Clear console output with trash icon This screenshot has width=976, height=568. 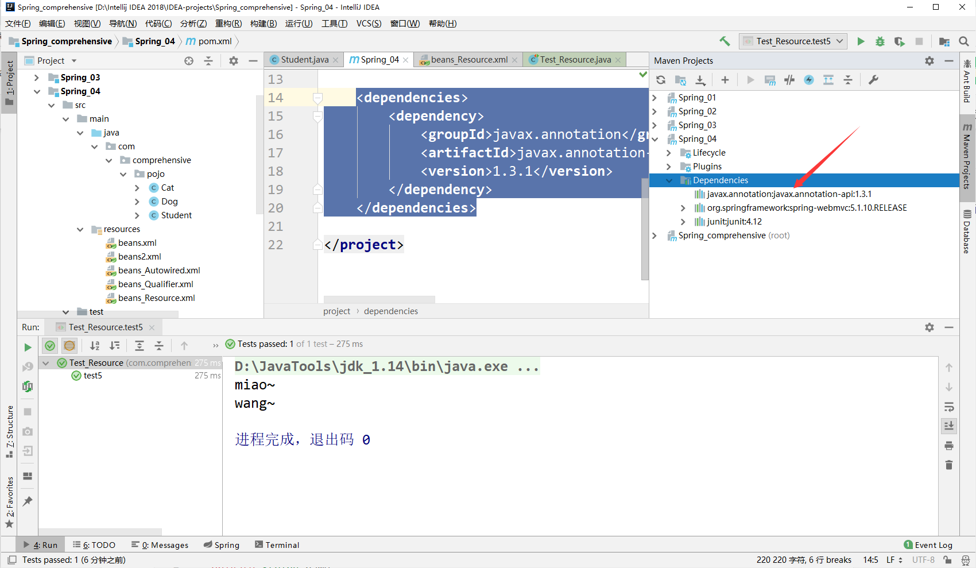949,465
